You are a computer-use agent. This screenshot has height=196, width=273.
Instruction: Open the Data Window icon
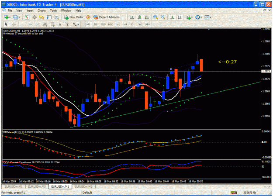[x=35, y=17]
